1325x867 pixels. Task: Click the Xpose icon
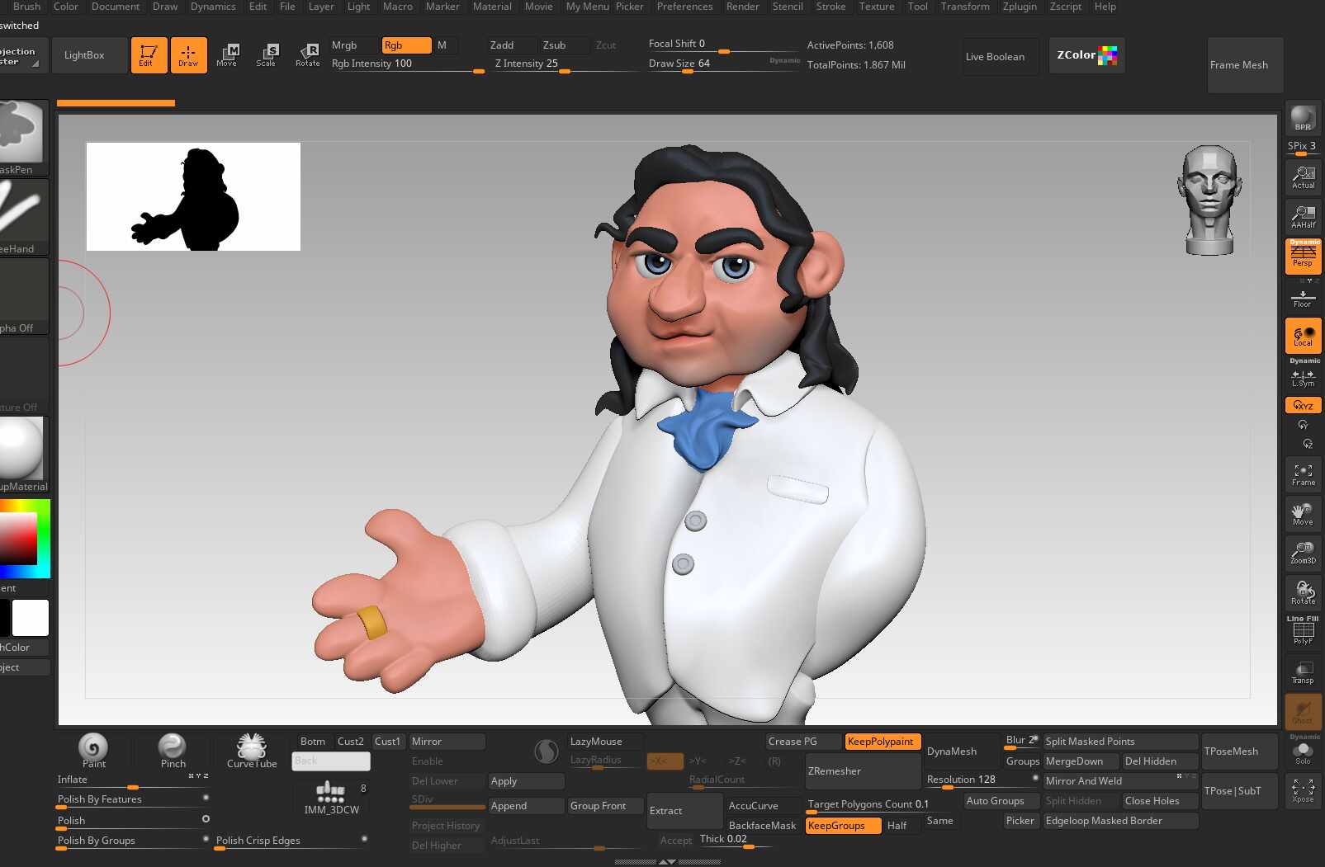click(1304, 791)
